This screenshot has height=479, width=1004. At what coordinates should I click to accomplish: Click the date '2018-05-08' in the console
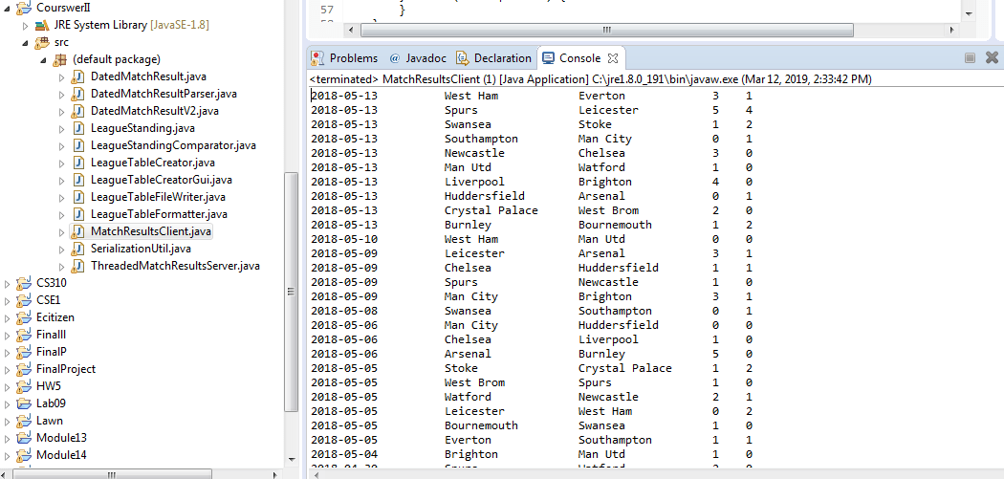pos(344,311)
